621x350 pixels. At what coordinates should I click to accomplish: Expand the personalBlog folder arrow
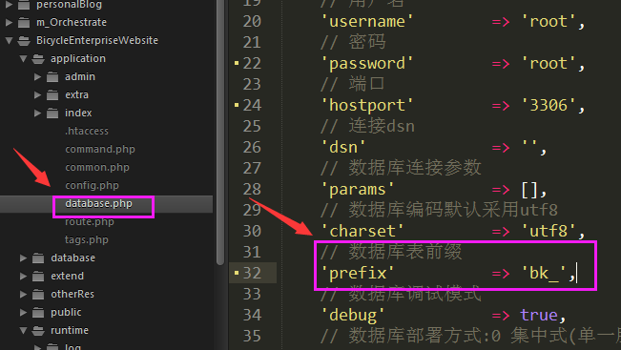[x=10, y=5]
